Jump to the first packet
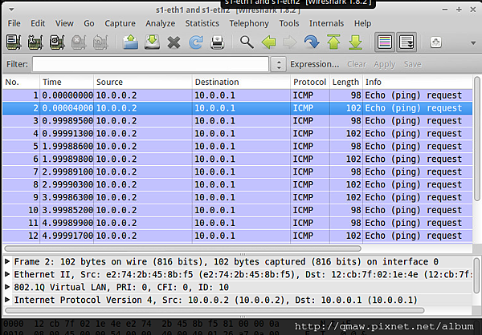Viewport: 482px width, 335px height. 333,42
